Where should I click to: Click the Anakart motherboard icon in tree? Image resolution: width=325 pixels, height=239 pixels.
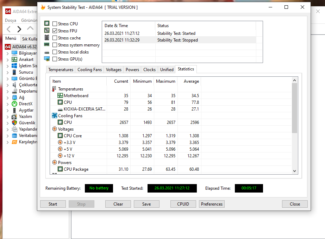pyautogui.click(x=14, y=59)
